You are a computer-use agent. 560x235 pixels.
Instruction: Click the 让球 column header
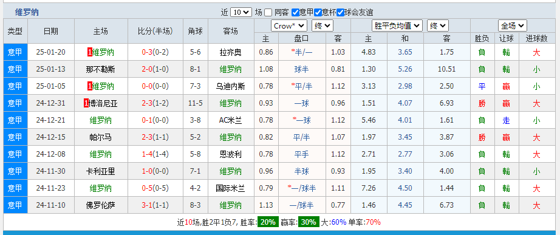click(x=506, y=39)
